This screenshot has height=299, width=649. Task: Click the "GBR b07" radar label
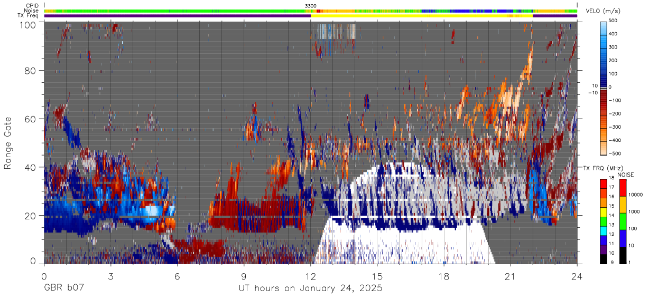point(64,288)
